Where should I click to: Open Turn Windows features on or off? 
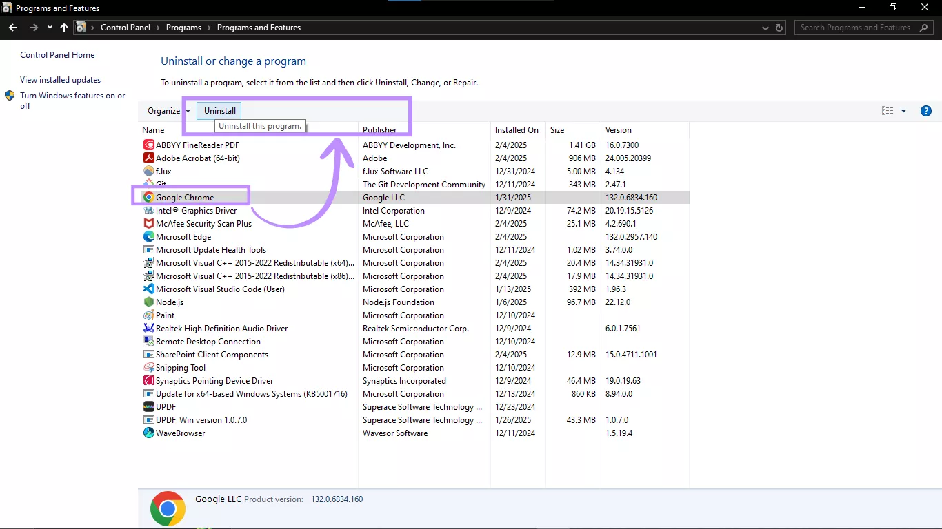pyautogui.click(x=72, y=101)
